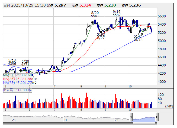Viewport: 177px width, 128px height.
Task: Click the (万株) volume unit label
Action: pyautogui.click(x=169, y=106)
